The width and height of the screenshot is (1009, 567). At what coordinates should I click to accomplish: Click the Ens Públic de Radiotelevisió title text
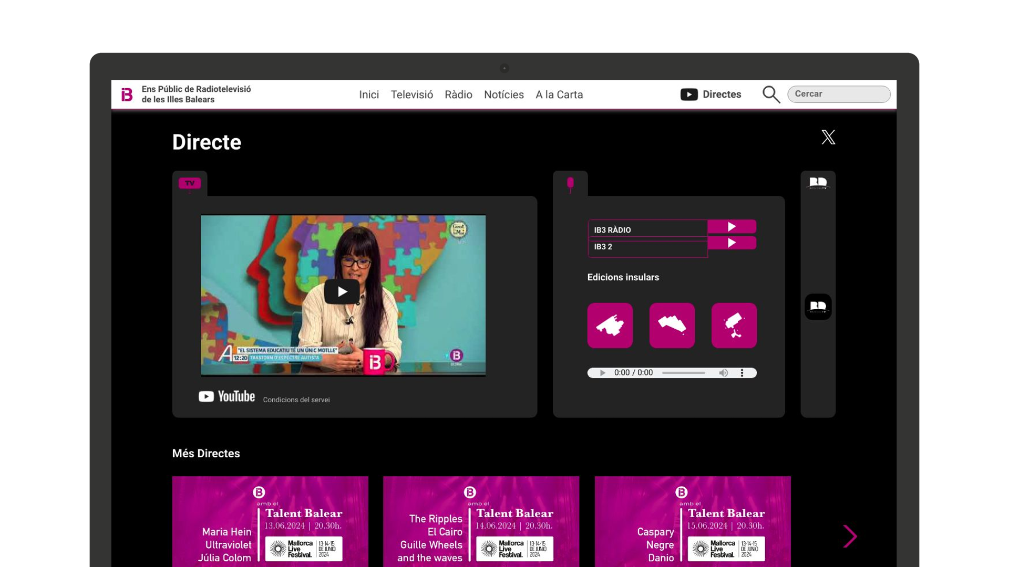(196, 94)
